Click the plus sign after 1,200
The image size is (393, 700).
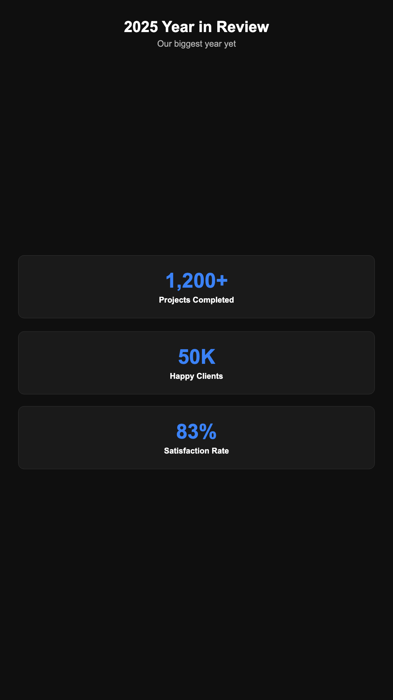click(222, 281)
